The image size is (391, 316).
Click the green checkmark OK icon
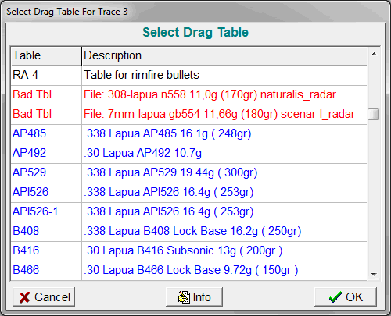(x=335, y=297)
